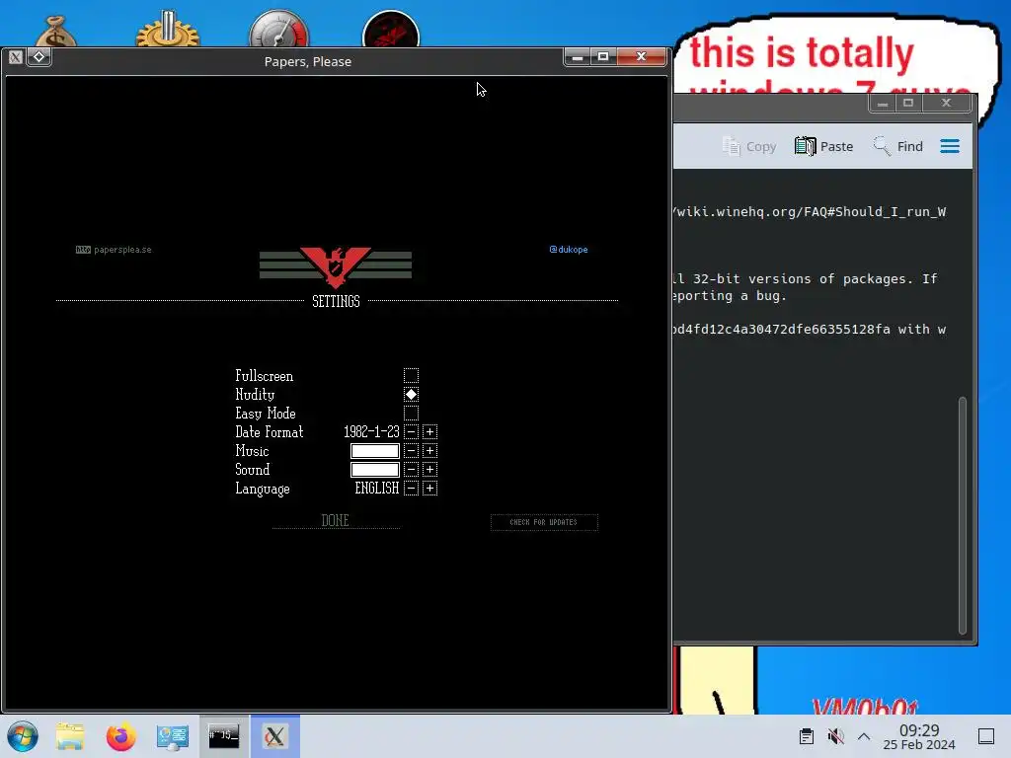Click the diamond pin icon in title bar

click(x=39, y=57)
